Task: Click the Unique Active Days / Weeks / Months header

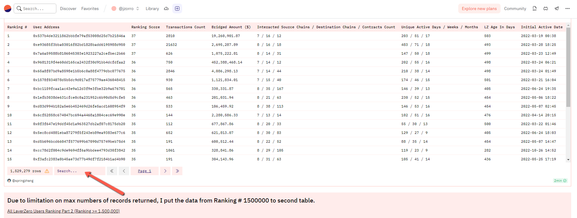Action: tap(439, 27)
